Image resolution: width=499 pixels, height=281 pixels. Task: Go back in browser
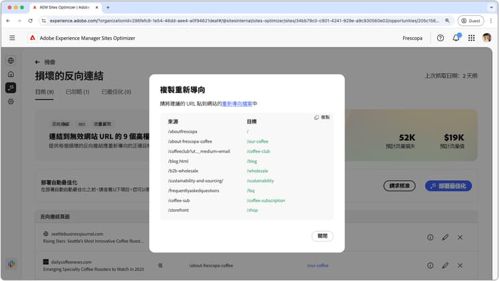pyautogui.click(x=8, y=21)
